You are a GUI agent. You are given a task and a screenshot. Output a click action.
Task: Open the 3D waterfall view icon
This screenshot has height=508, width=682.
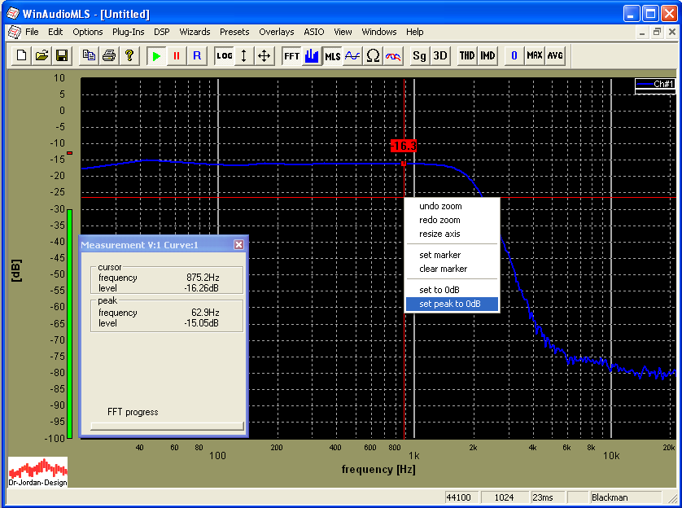coord(439,55)
